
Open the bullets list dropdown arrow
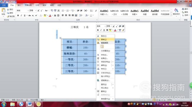[65, 11]
